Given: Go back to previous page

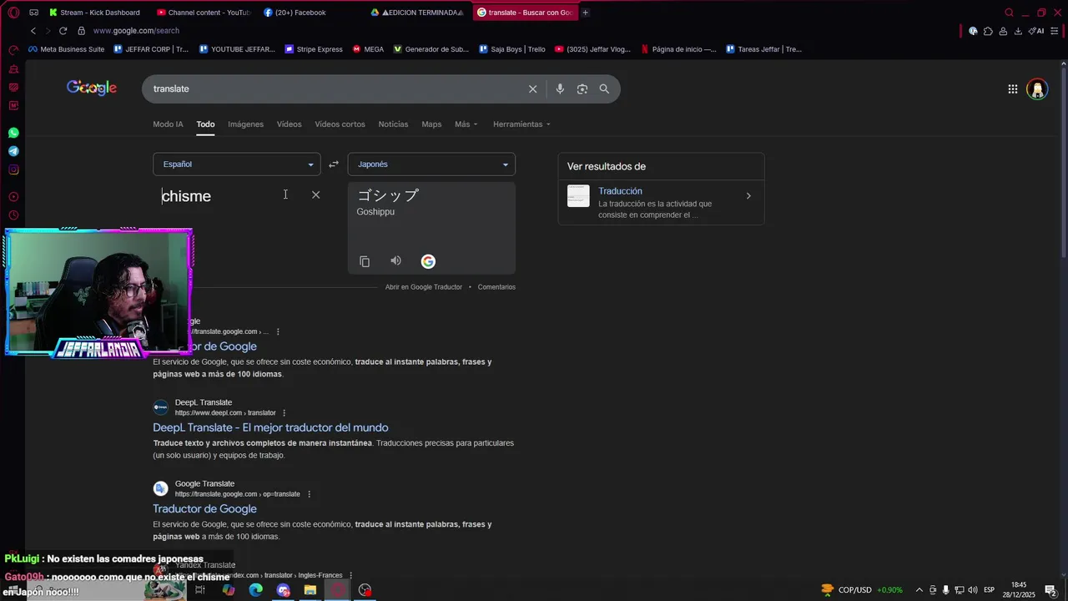Looking at the screenshot, I should pos(33,31).
